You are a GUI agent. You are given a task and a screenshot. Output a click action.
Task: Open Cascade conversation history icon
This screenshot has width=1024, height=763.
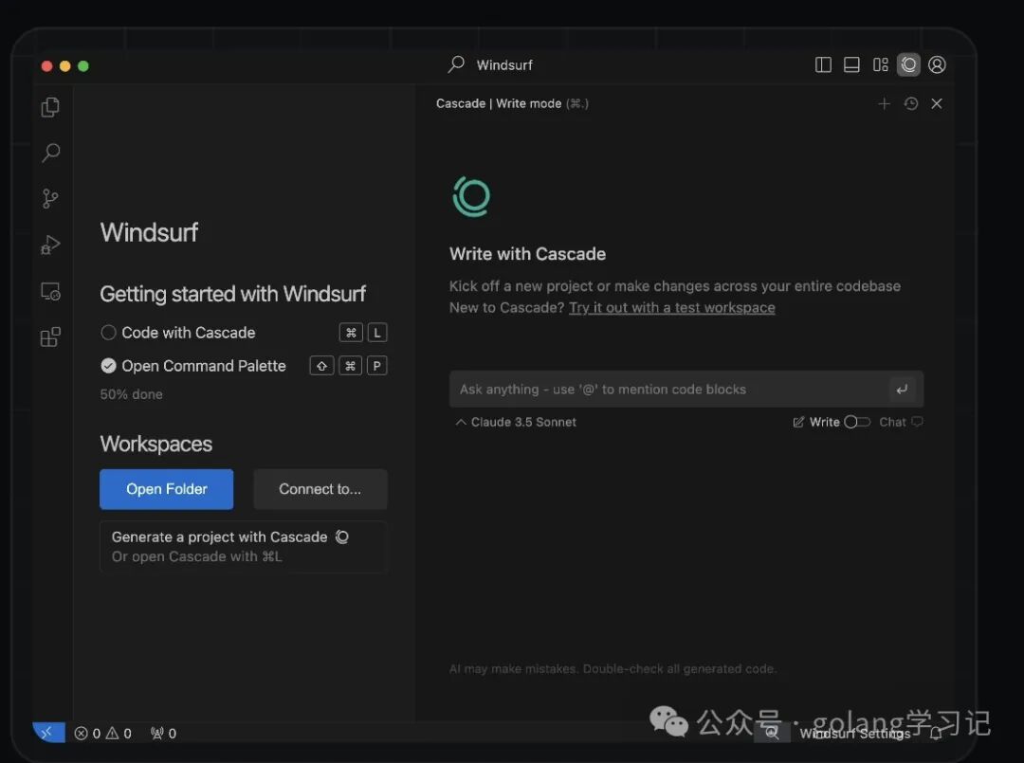(911, 103)
